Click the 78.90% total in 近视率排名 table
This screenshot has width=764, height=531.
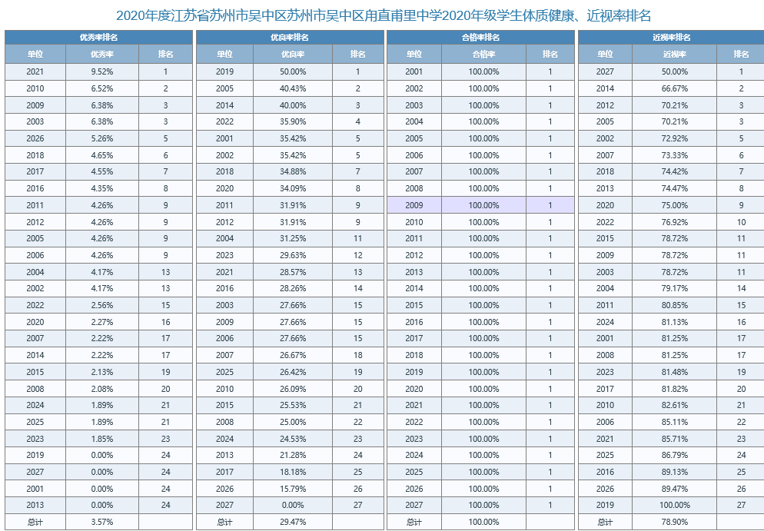(675, 522)
